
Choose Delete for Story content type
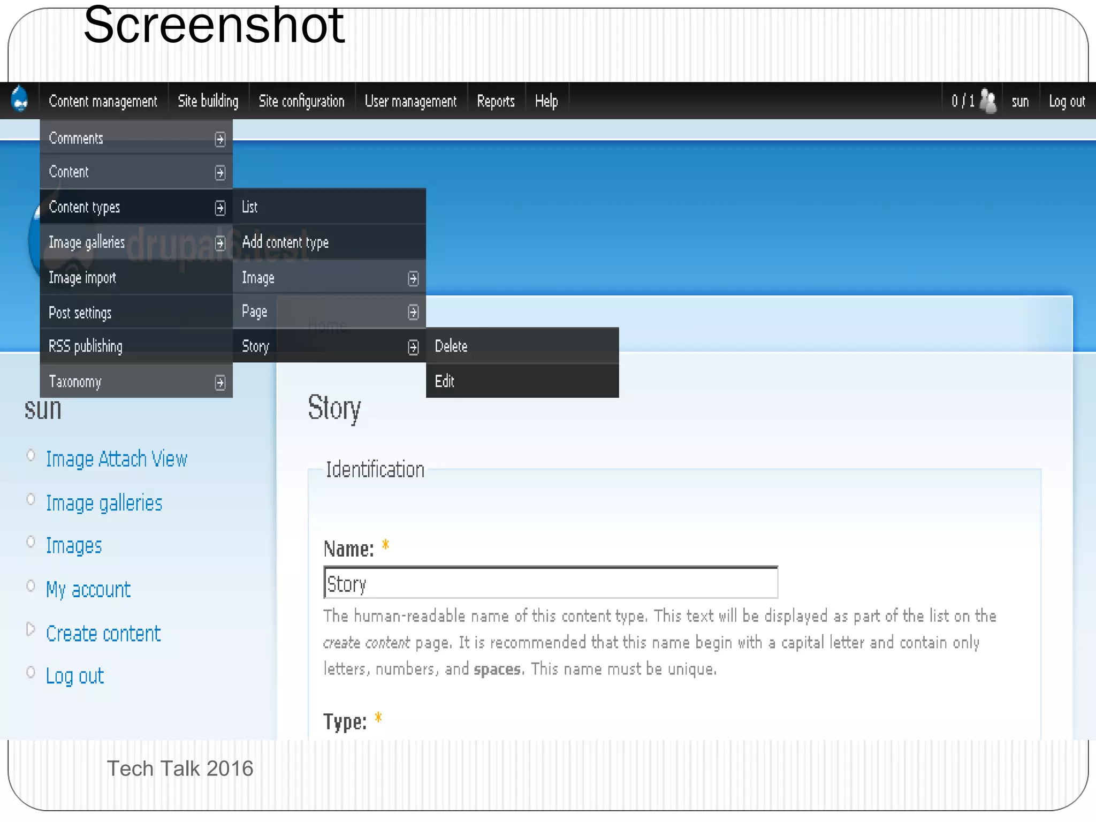(522, 346)
